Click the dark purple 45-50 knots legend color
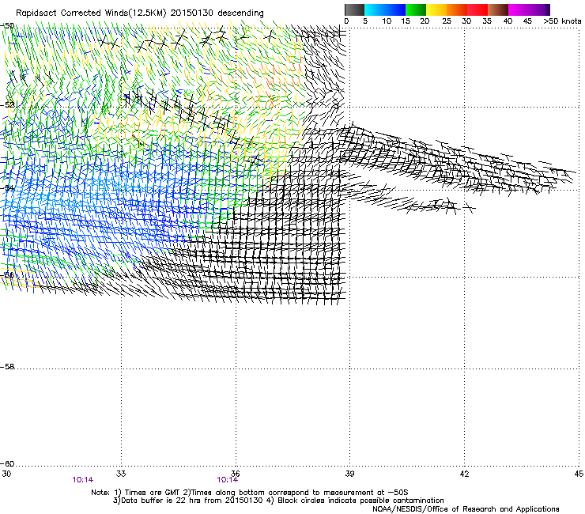The image size is (585, 514). click(539, 9)
